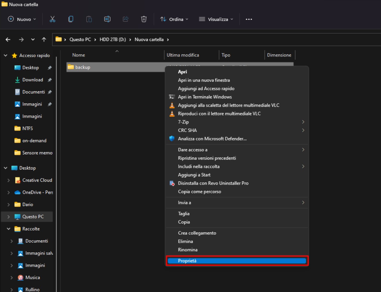This screenshot has height=292, width=381.
Task: Collapse the Desktop tree node
Action: tap(5, 168)
